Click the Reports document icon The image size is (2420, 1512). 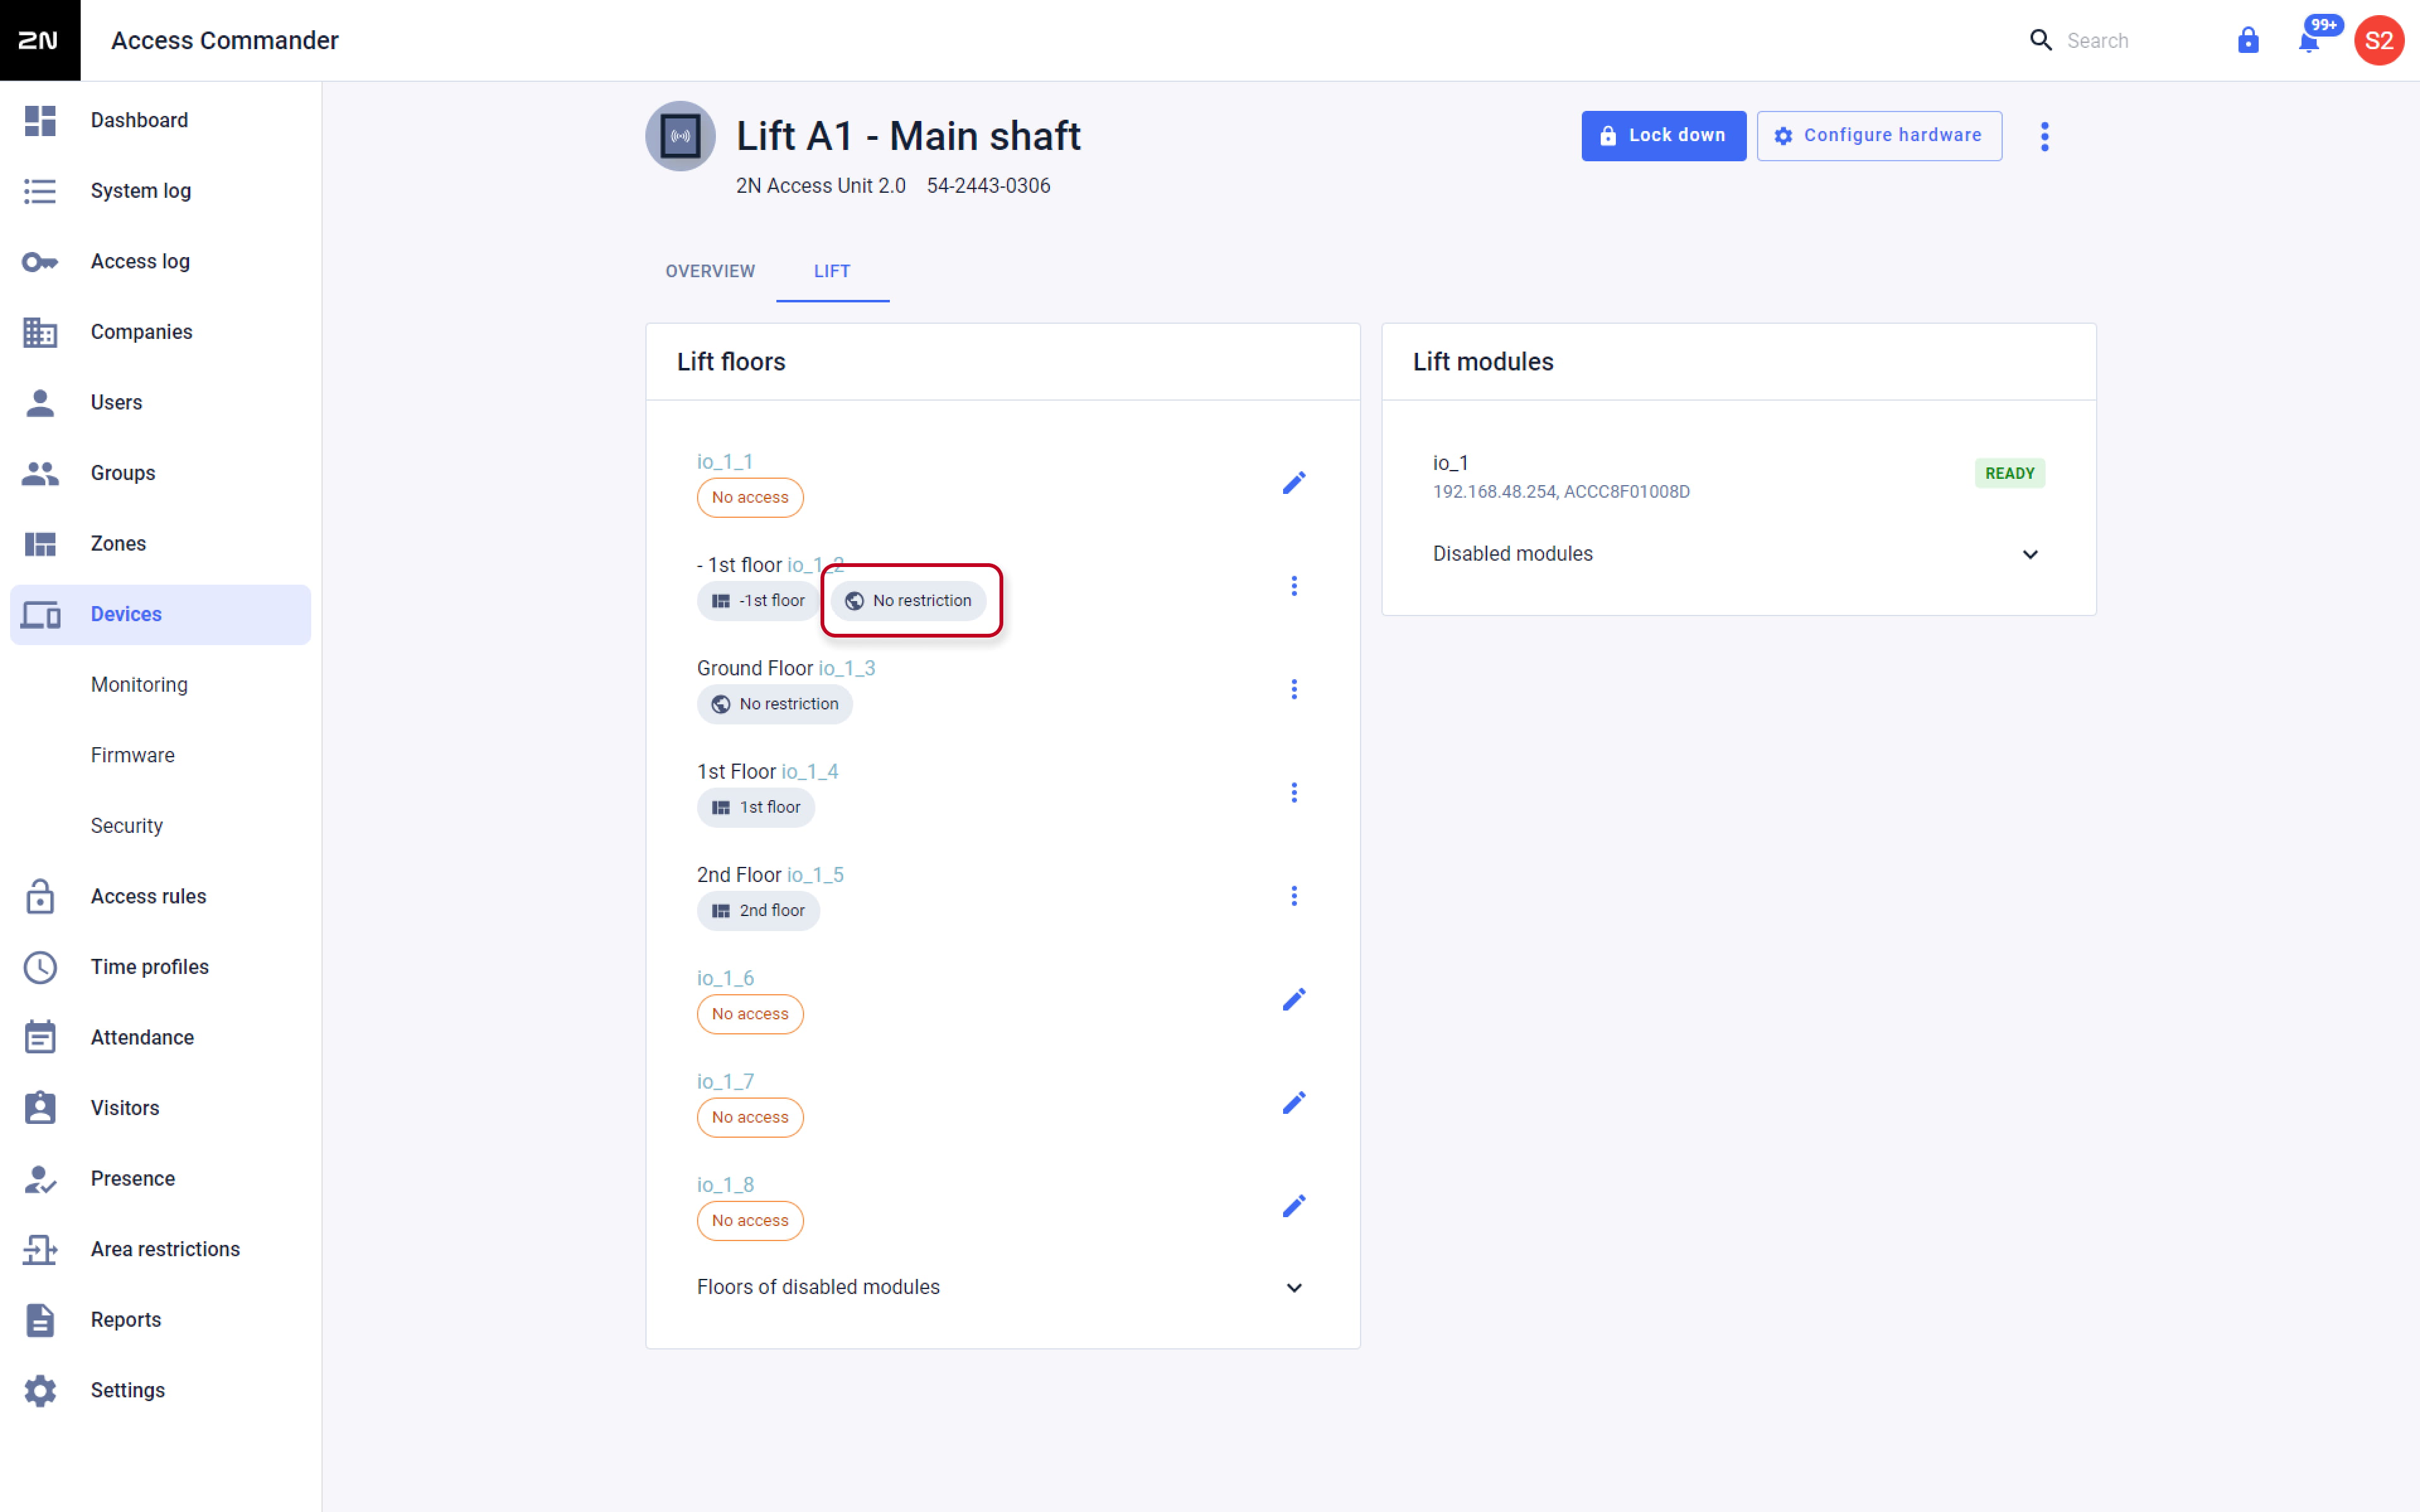pyautogui.click(x=40, y=1320)
